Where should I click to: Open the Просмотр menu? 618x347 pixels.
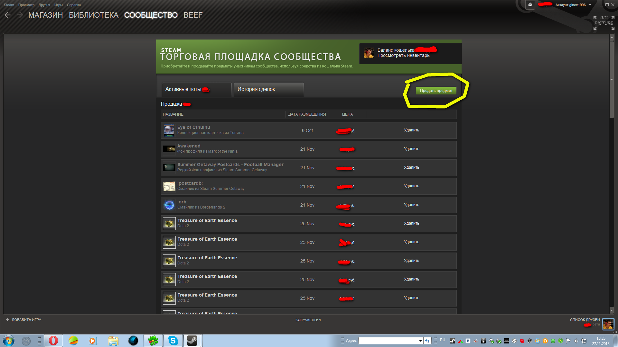26,5
